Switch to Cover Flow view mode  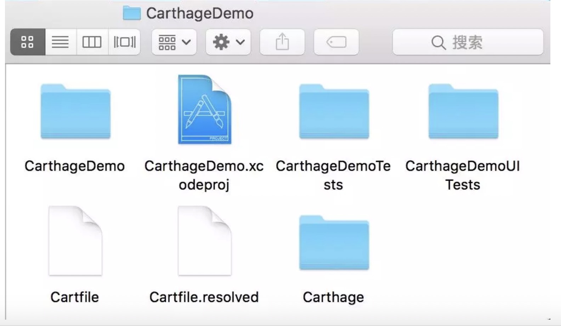124,42
